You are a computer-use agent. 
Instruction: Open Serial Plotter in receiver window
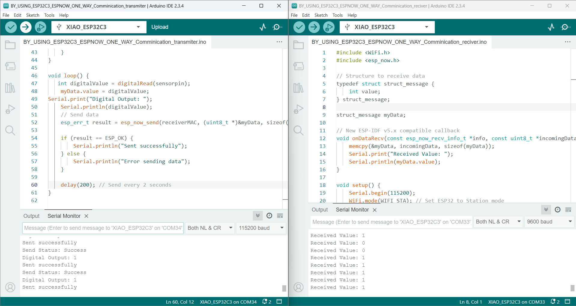551,27
